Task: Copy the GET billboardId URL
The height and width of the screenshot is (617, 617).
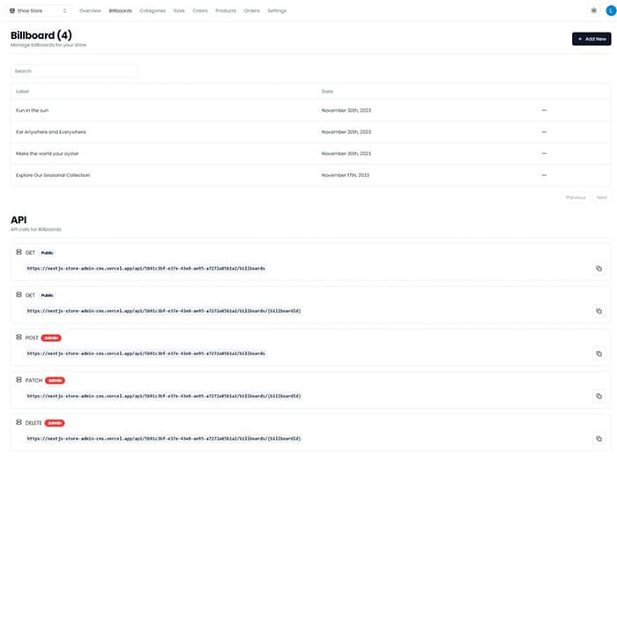Action: coord(598,311)
